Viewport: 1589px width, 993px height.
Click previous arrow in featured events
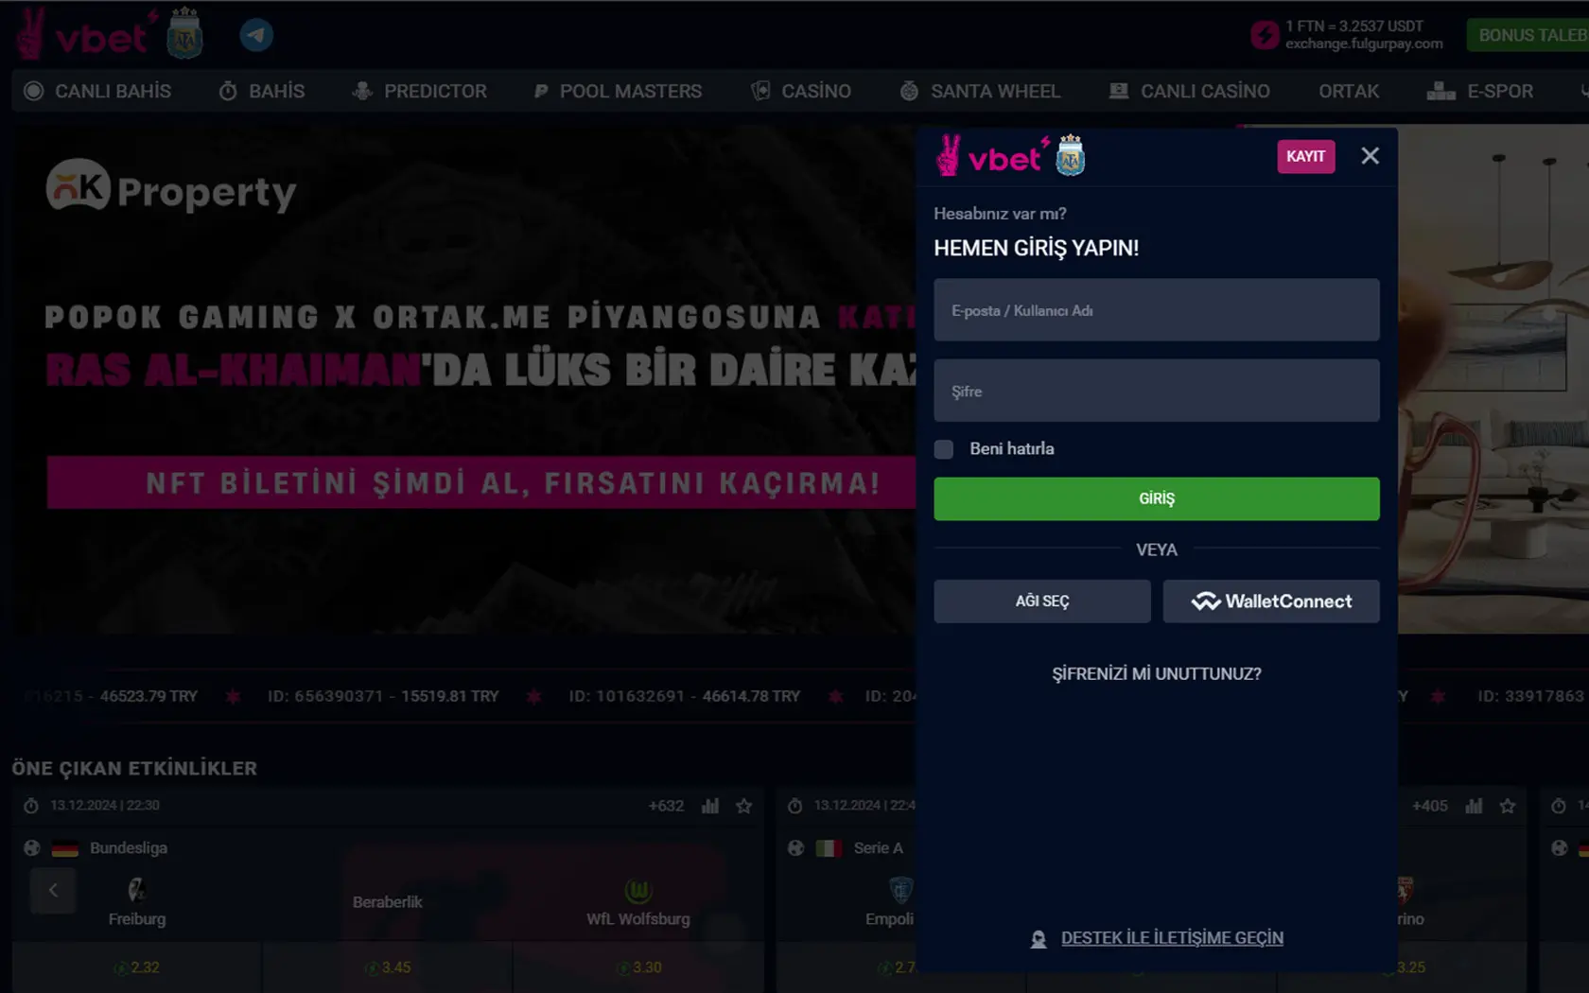(53, 891)
